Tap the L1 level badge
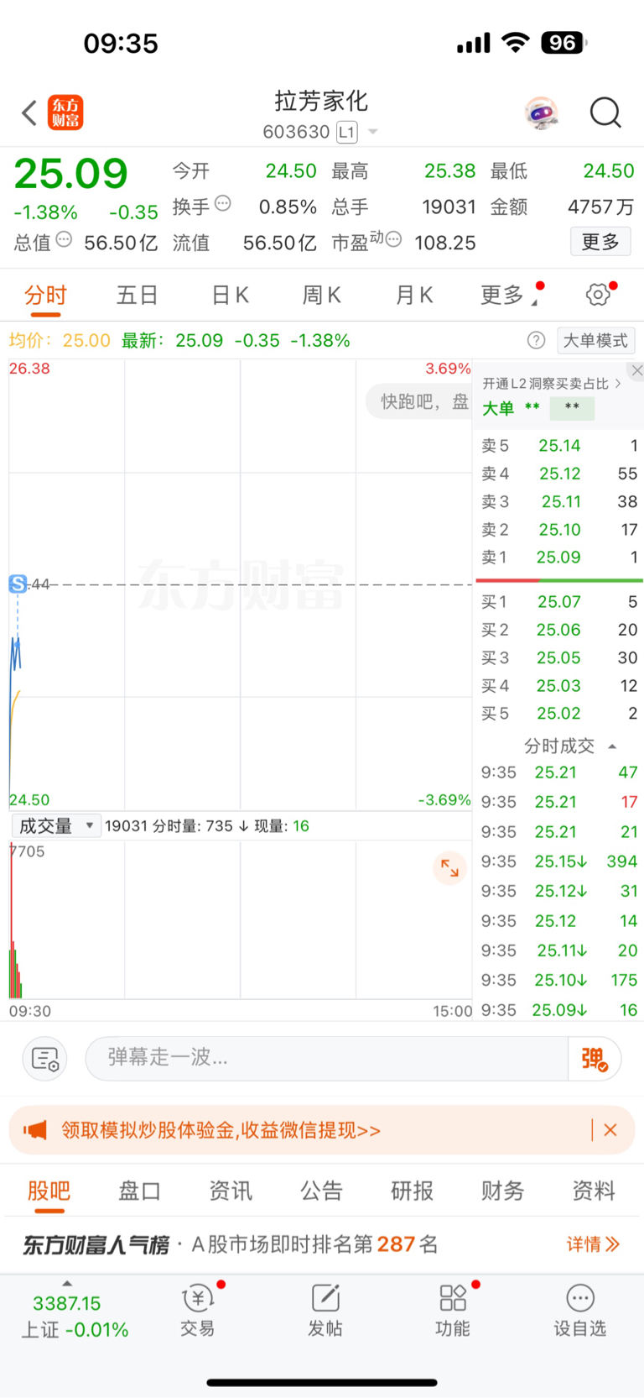The image size is (644, 1398). tap(347, 132)
